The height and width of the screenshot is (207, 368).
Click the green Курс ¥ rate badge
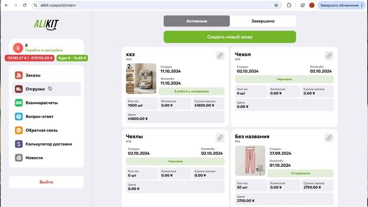click(72, 58)
